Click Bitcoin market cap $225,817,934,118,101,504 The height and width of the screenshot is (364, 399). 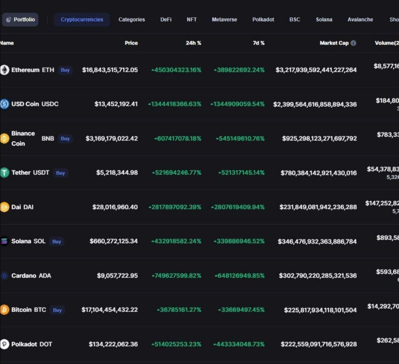point(320,310)
